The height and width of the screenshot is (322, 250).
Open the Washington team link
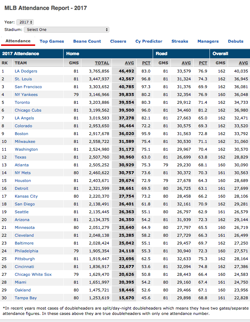pyautogui.click(x=26, y=149)
